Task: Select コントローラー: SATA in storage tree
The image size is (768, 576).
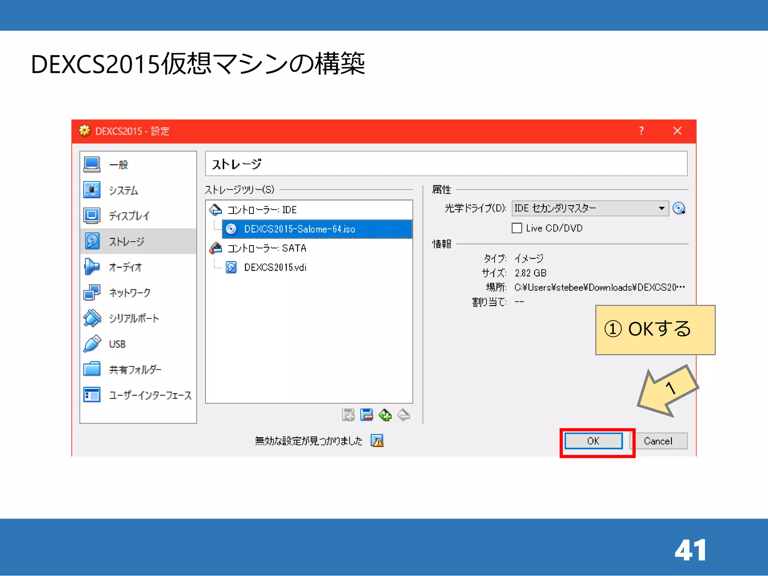Action: 267,248
